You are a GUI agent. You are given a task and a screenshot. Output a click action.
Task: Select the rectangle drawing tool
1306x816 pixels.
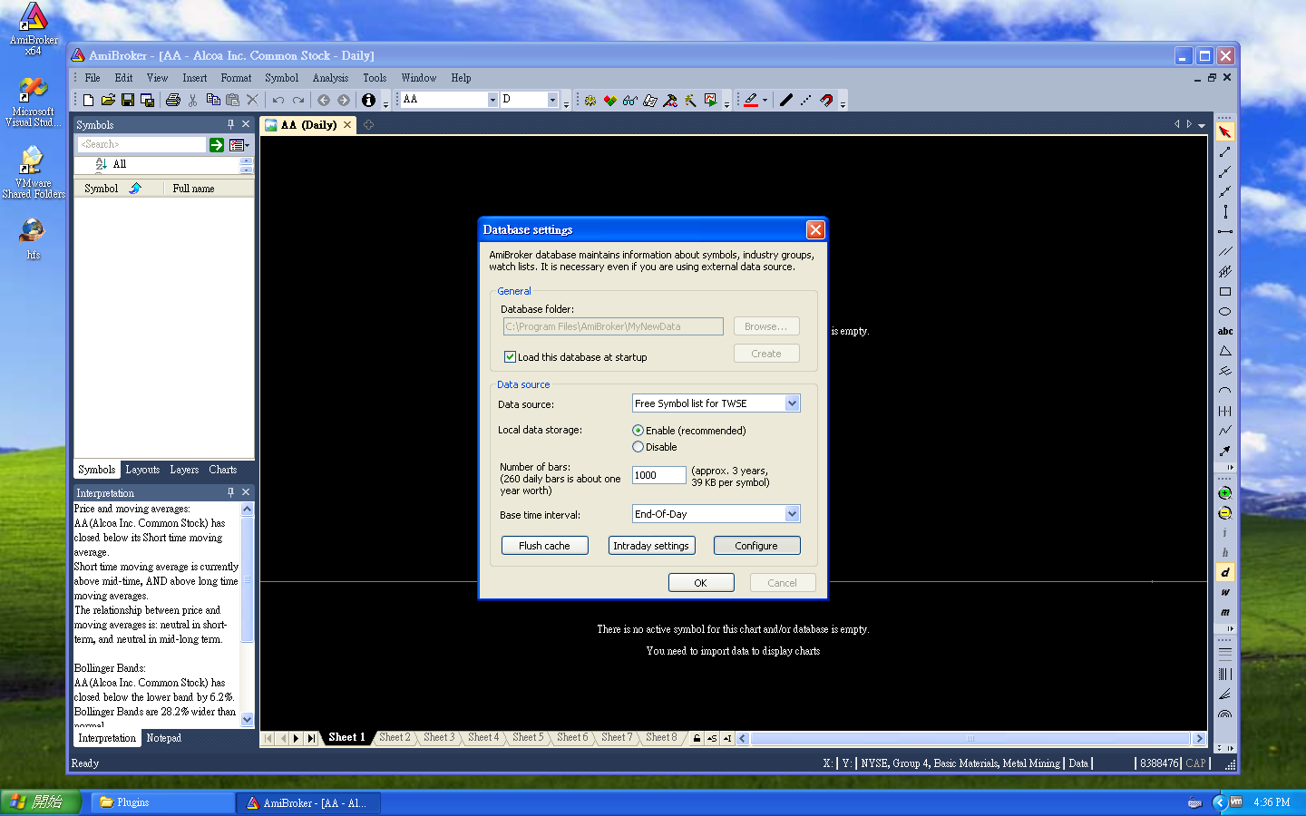pyautogui.click(x=1225, y=292)
